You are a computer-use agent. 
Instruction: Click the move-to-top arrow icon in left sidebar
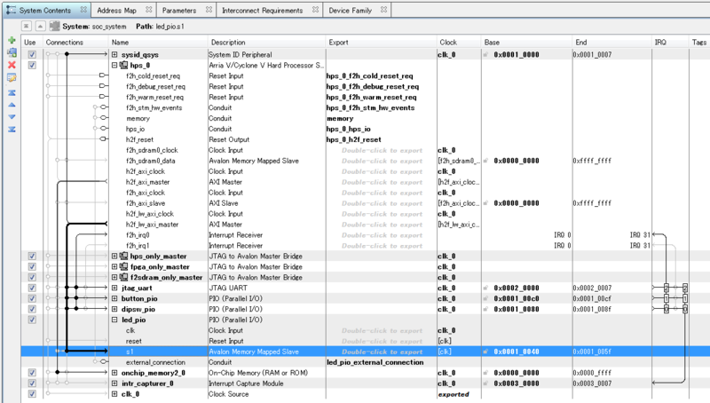click(x=12, y=92)
